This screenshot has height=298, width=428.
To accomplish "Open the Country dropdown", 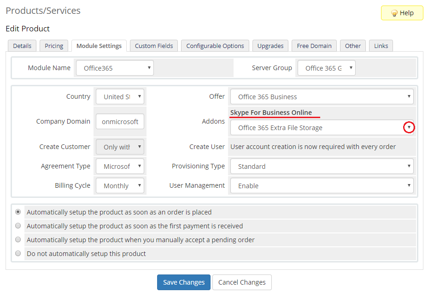I will (x=120, y=96).
